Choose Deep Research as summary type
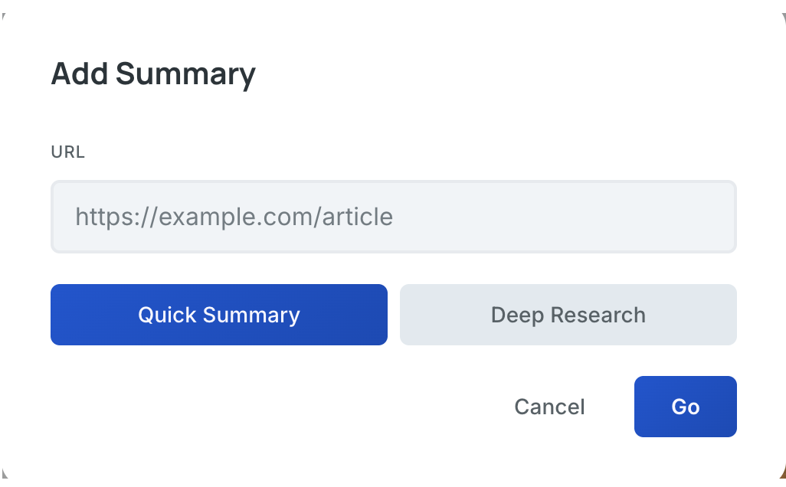Viewport: 786px width, 487px height. click(568, 315)
